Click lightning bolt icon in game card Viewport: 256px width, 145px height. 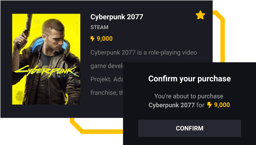click(92, 39)
